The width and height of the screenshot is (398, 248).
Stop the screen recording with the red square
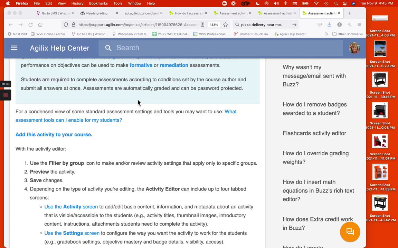click(6, 95)
